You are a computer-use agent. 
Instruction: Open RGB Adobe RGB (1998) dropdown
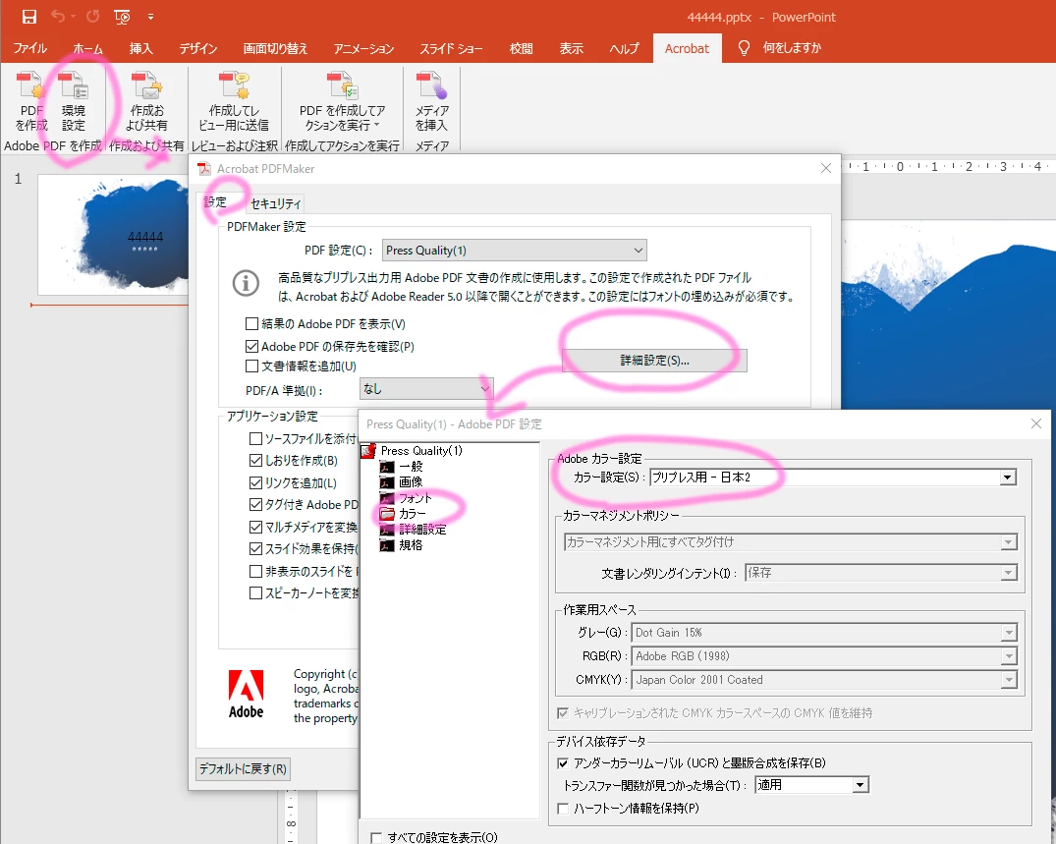tap(824, 656)
